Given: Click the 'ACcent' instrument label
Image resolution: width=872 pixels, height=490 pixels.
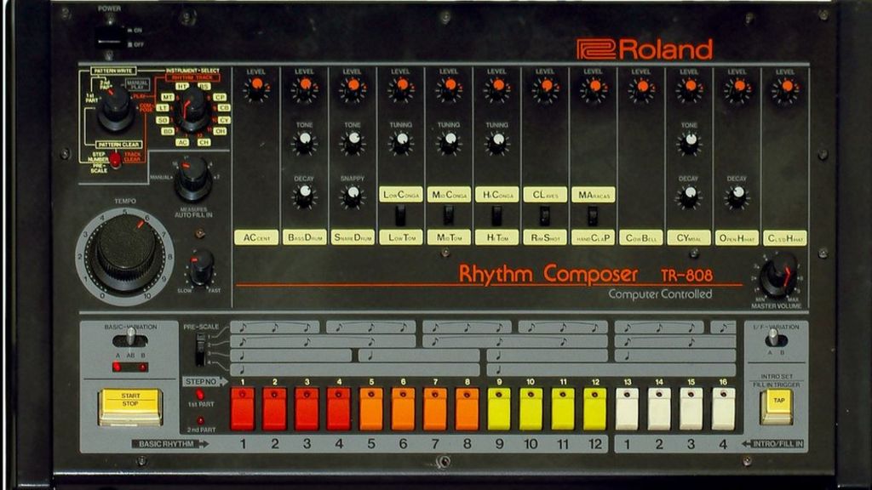Looking at the screenshot, I should (256, 238).
